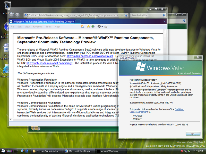Select the Microsoft Pre-Release Software tab
This screenshot has height=154, width=206.
click(42, 22)
